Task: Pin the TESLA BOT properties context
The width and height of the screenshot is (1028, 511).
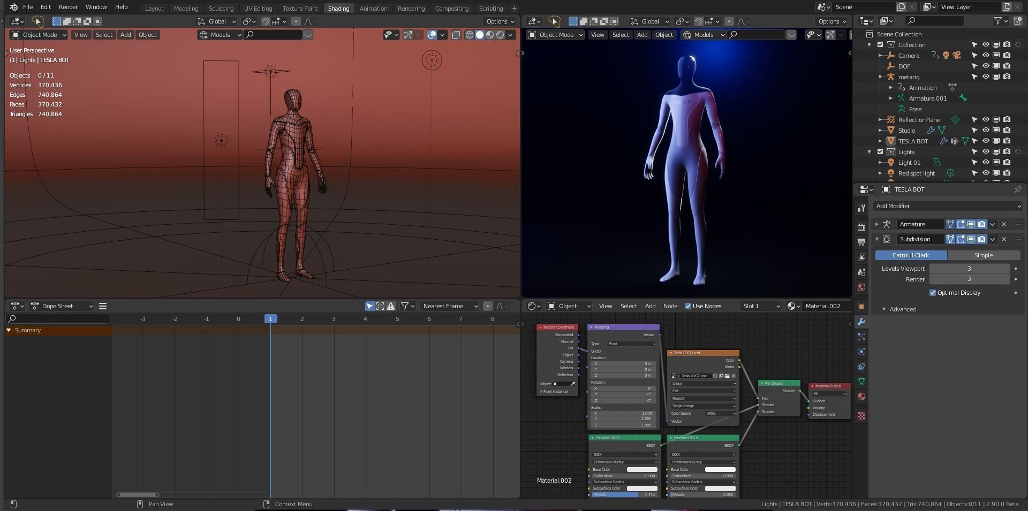Action: (x=1017, y=189)
